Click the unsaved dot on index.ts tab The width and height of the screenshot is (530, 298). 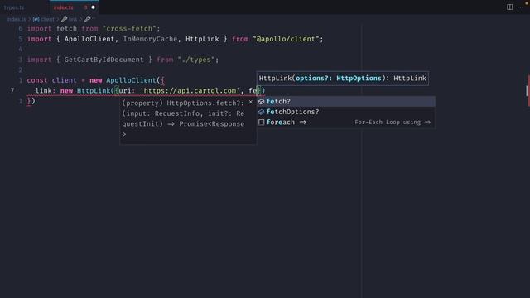pyautogui.click(x=93, y=7)
